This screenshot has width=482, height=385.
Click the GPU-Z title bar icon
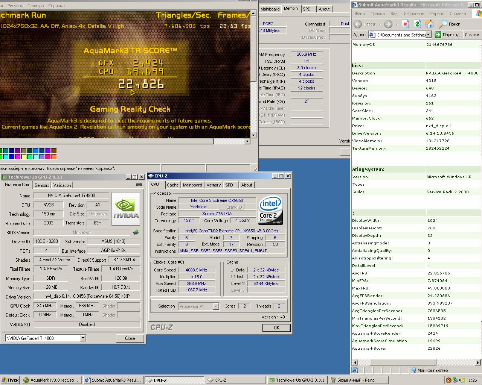[x=5, y=177]
